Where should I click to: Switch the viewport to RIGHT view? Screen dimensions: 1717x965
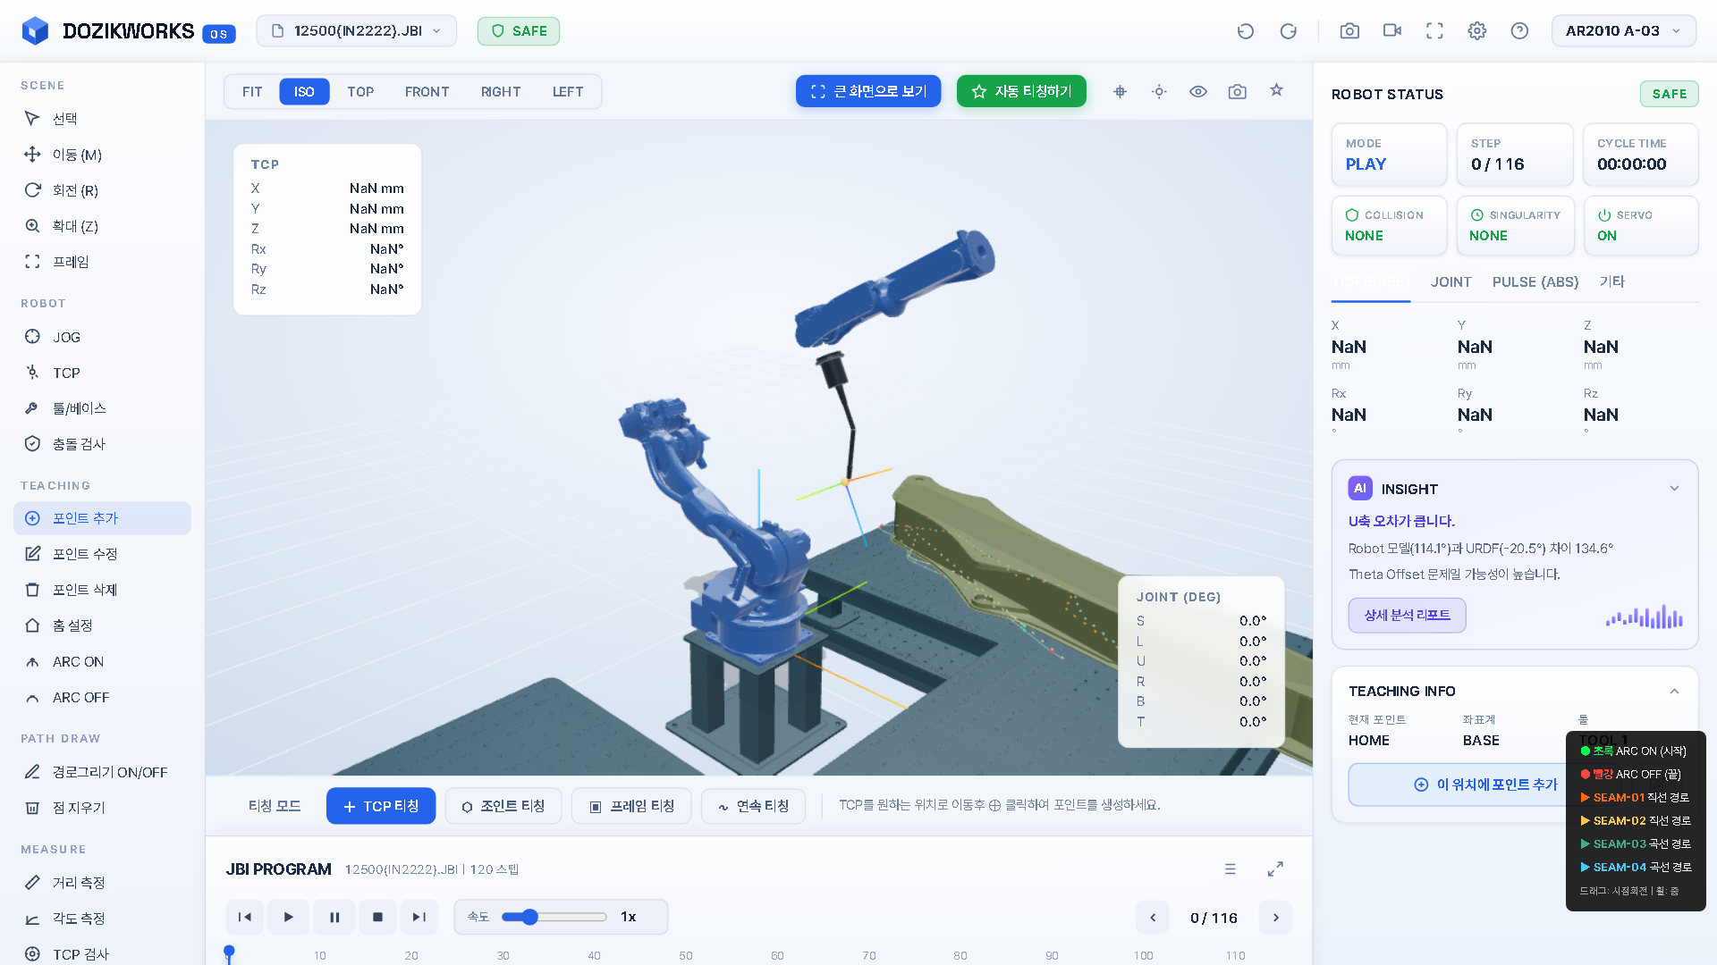(501, 92)
